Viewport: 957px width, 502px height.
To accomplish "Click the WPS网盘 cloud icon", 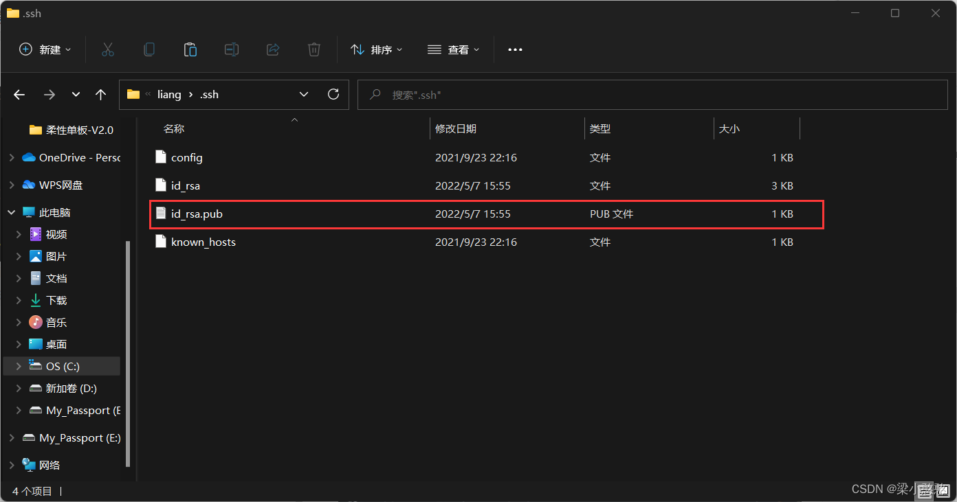I will (x=29, y=185).
